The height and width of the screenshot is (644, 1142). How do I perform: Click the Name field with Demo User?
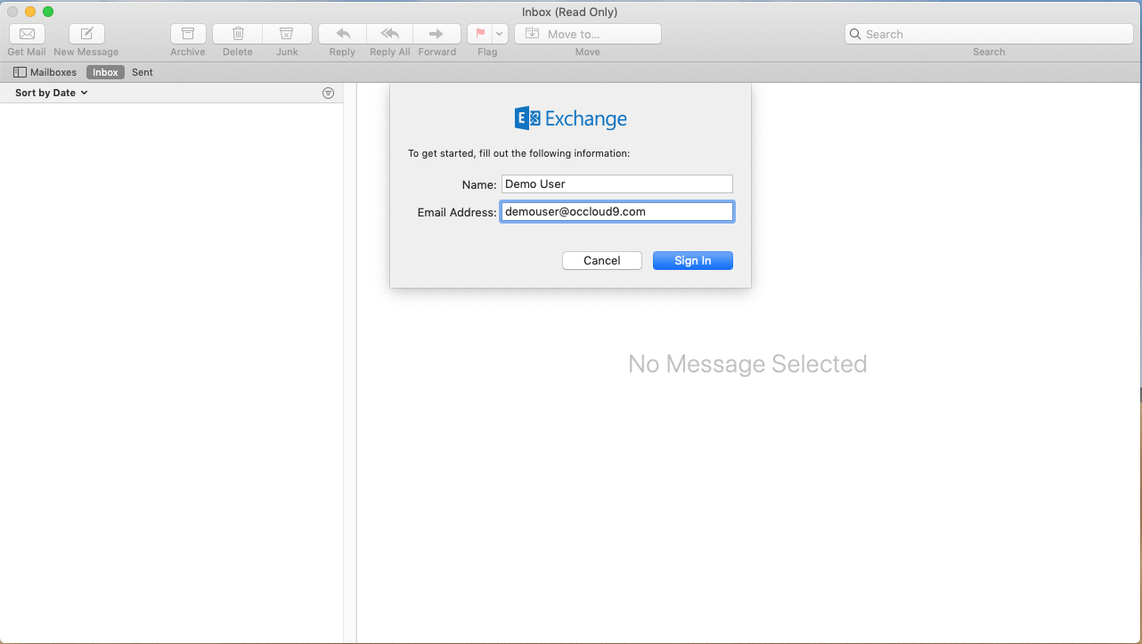tap(616, 184)
